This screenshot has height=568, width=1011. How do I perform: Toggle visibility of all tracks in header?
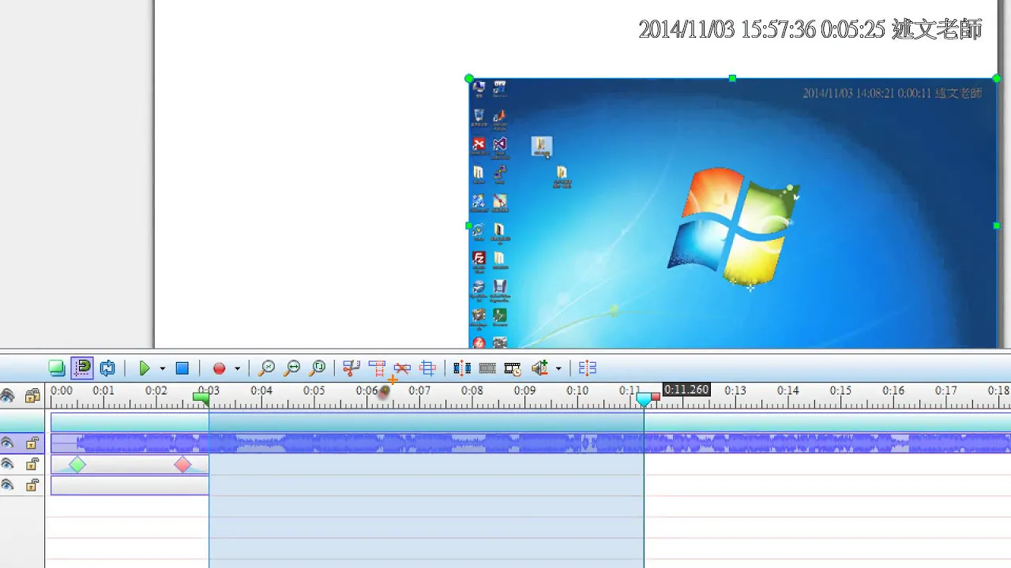7,395
